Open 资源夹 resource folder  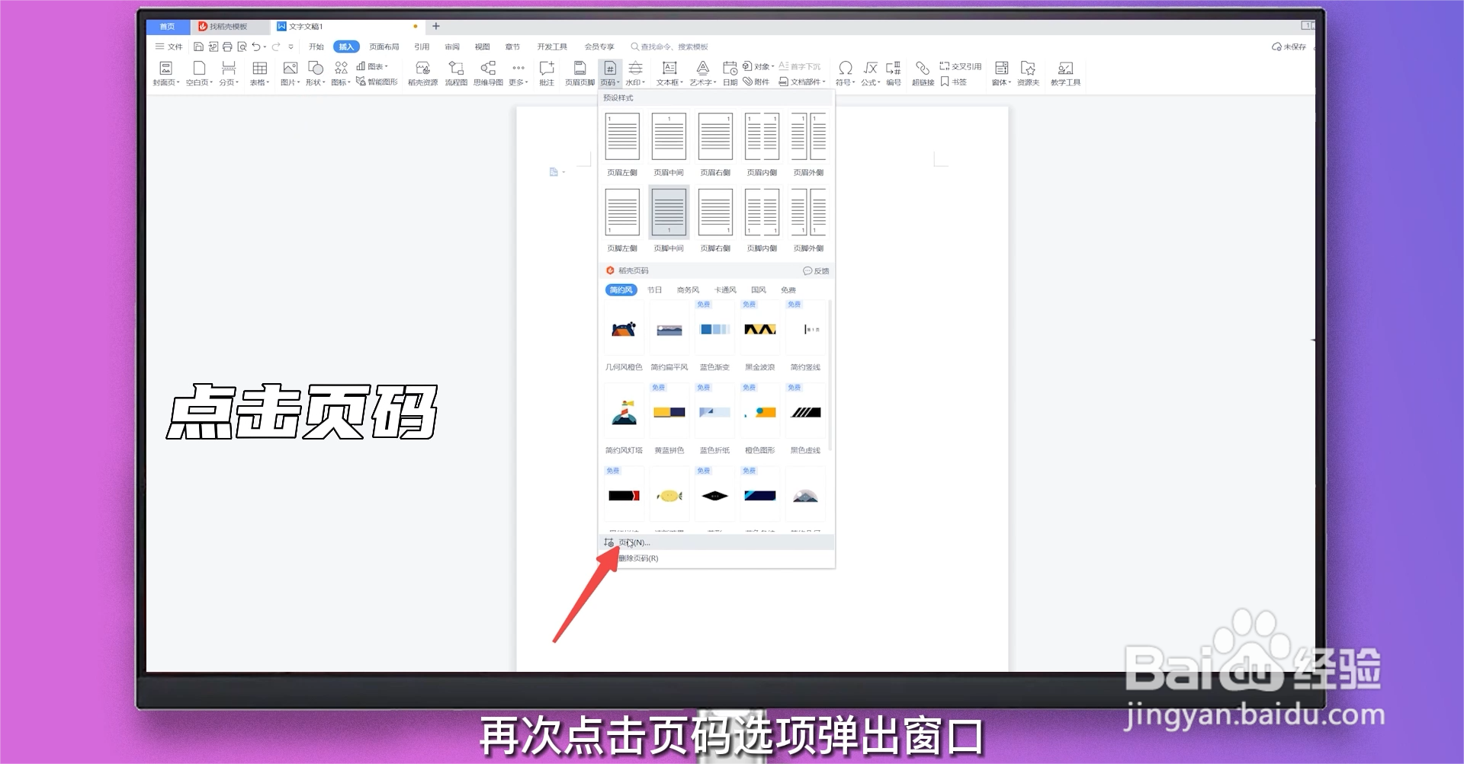click(1028, 74)
